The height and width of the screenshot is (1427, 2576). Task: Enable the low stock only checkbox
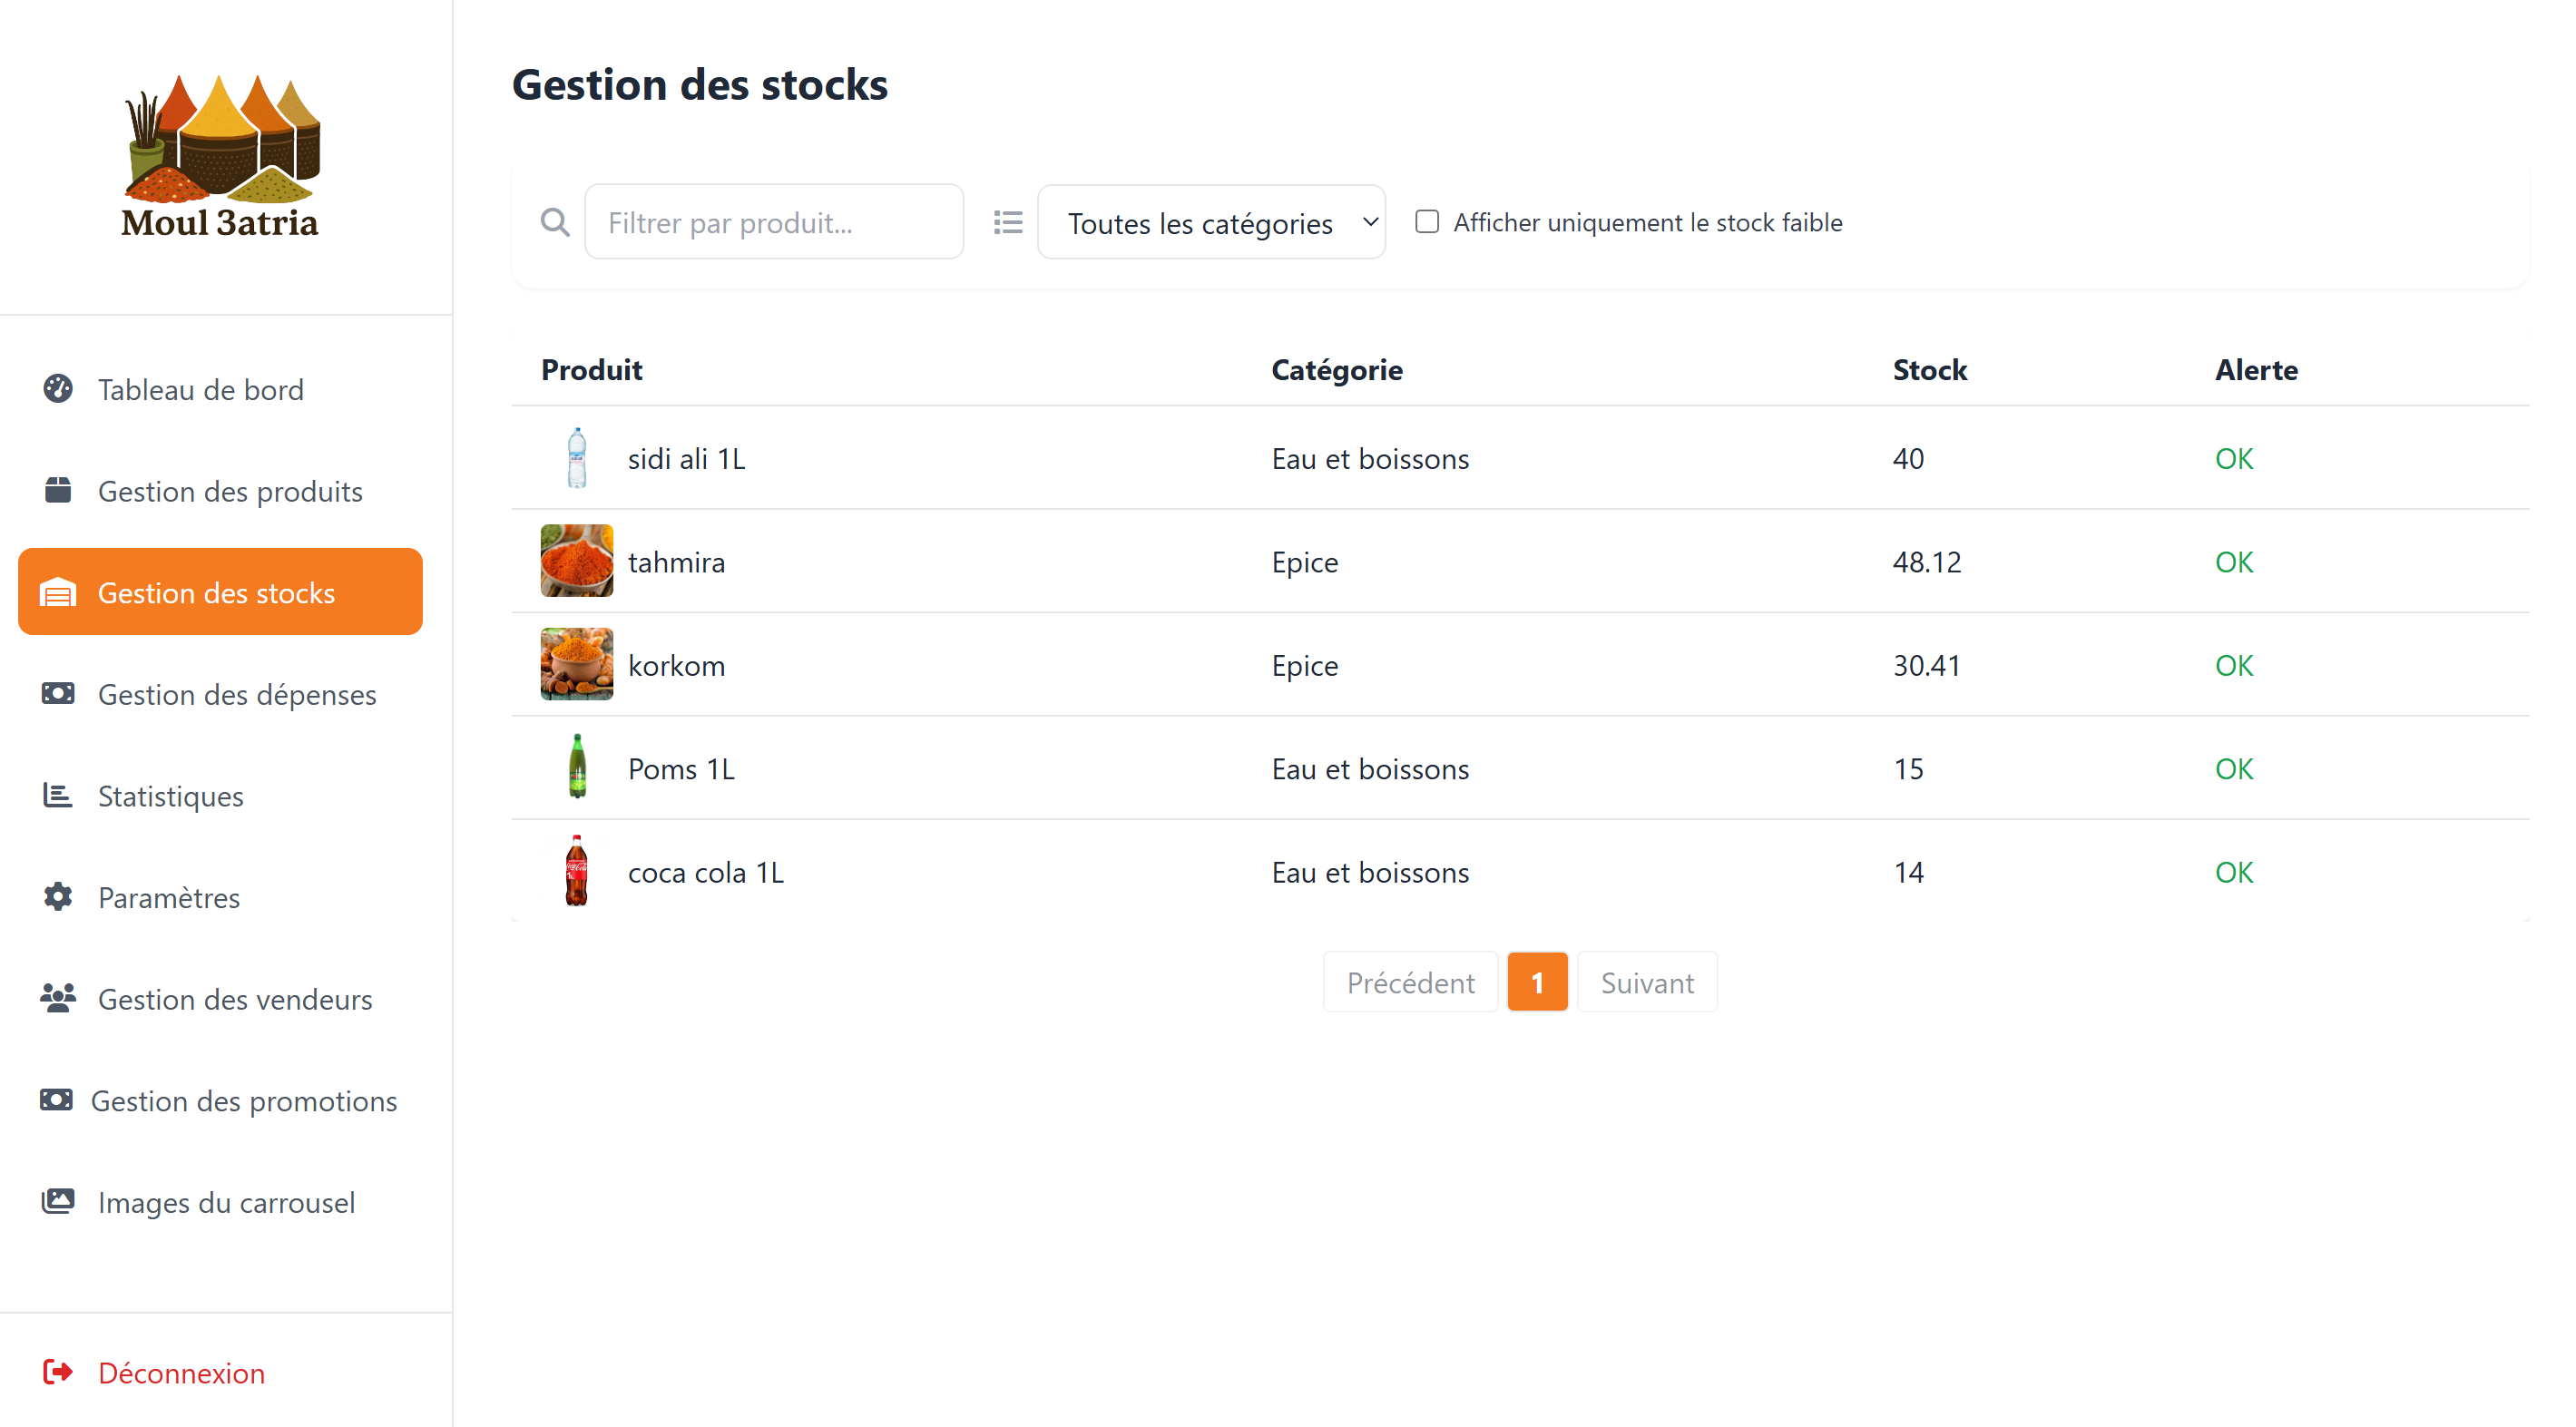coord(1427,222)
